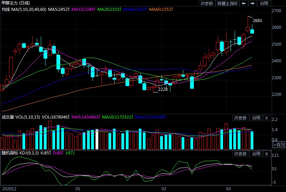This screenshot has width=286, height=192.
Task: Click the 2681 high price marker
Action: pos(257,21)
